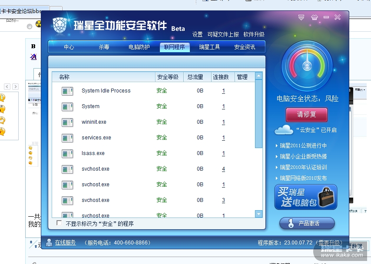Sort by 安全等级 column header
This screenshot has height=264, width=371.
(x=169, y=77)
